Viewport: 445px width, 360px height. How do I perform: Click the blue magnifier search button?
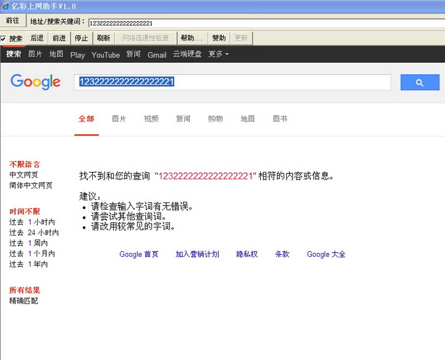[420, 82]
